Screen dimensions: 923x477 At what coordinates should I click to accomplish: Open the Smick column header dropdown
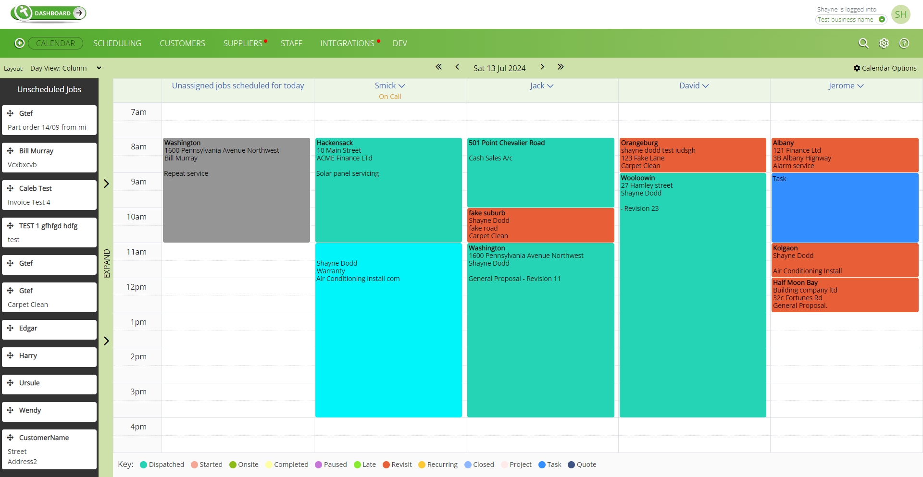pos(402,86)
